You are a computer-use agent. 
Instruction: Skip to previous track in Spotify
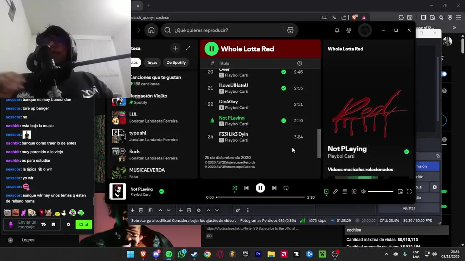click(x=246, y=188)
